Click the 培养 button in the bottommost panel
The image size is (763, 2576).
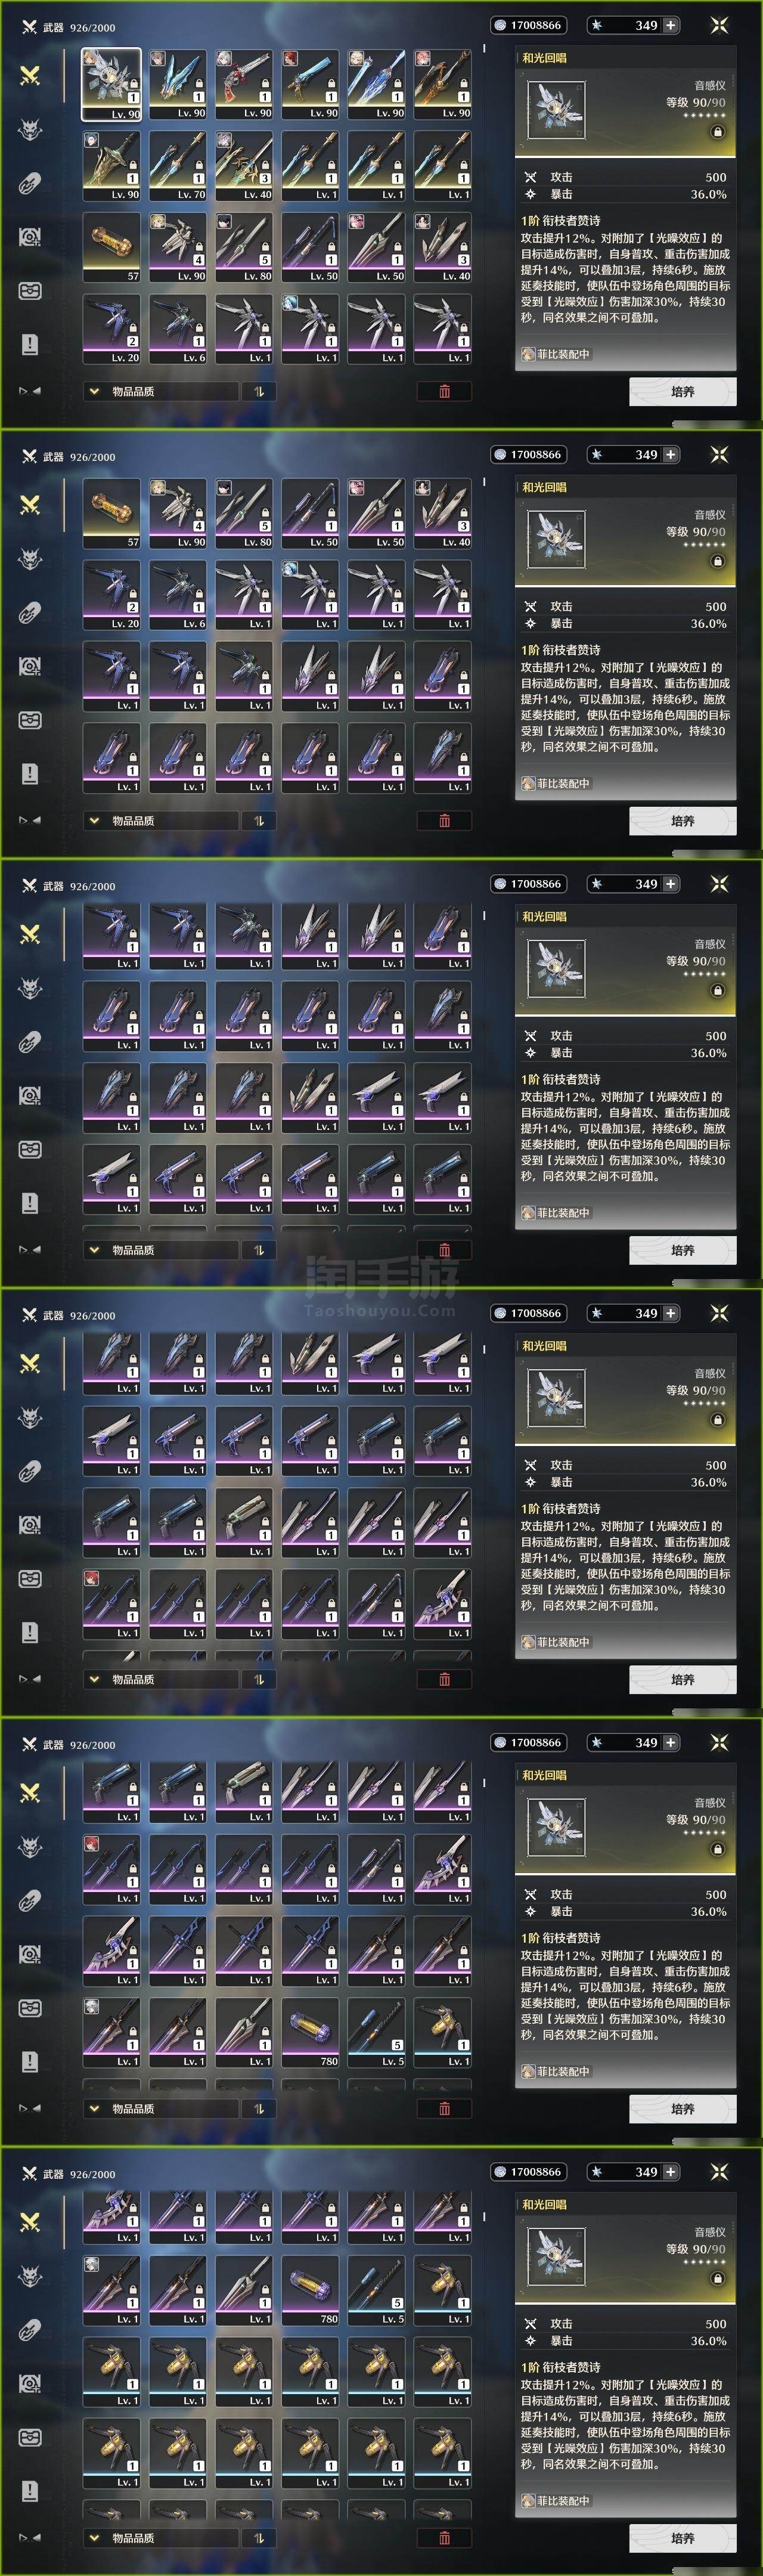click(x=683, y=2538)
